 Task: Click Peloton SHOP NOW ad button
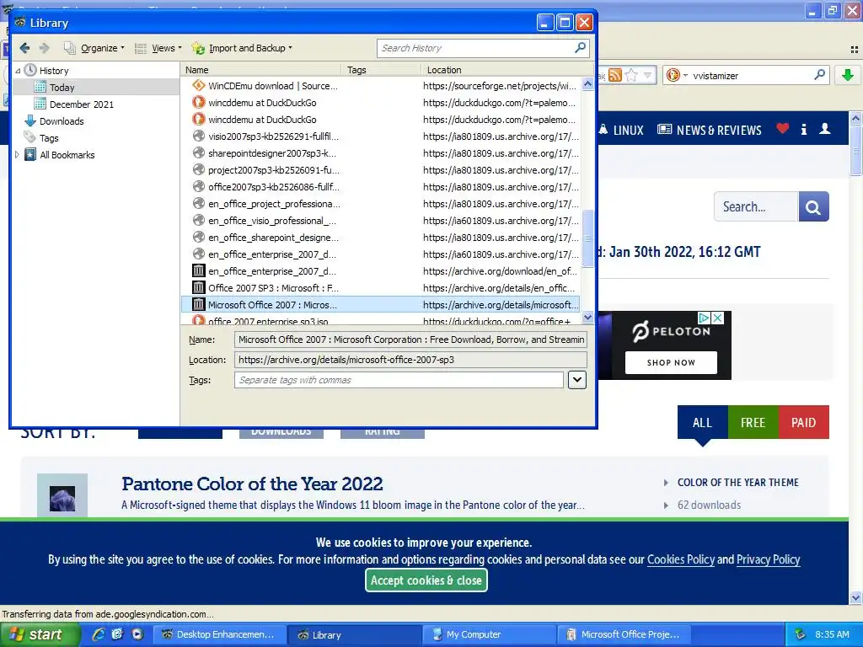(671, 362)
